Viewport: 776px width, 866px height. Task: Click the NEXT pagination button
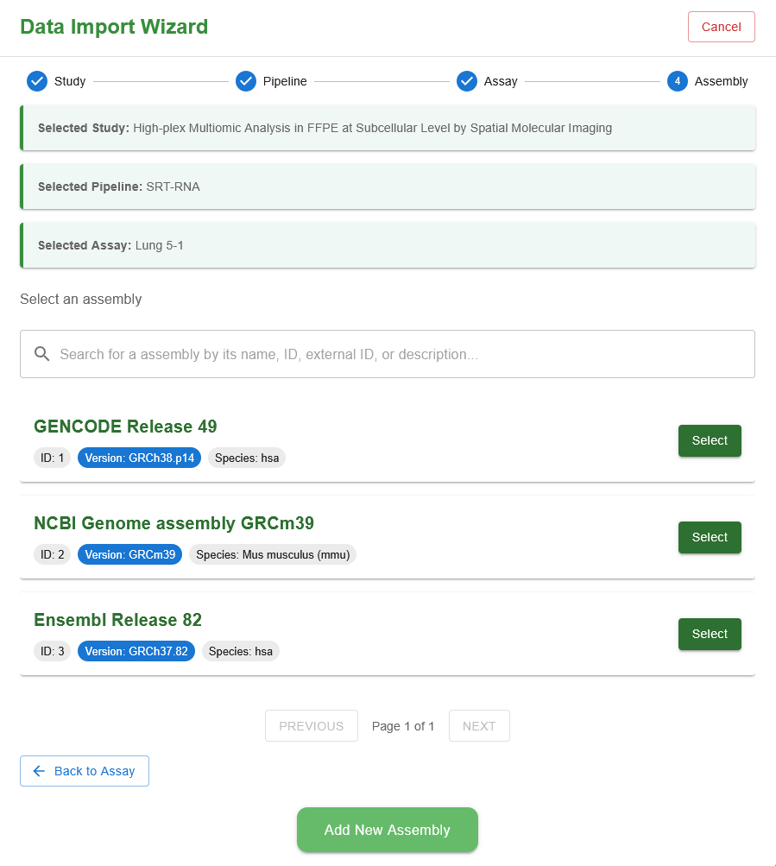(479, 726)
